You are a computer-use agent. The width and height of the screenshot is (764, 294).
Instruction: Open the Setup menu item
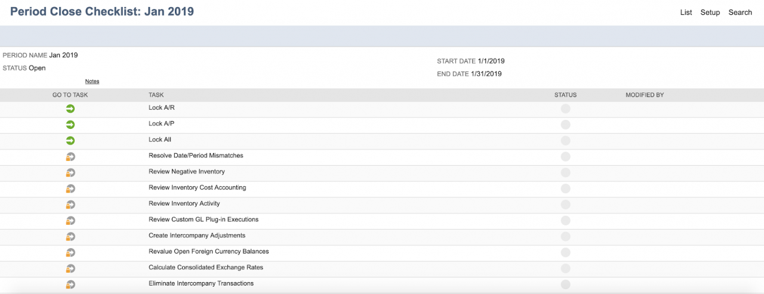point(710,13)
